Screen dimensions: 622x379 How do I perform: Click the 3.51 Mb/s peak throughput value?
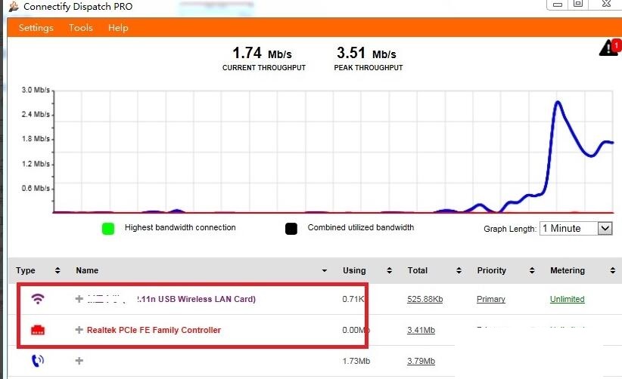click(366, 53)
